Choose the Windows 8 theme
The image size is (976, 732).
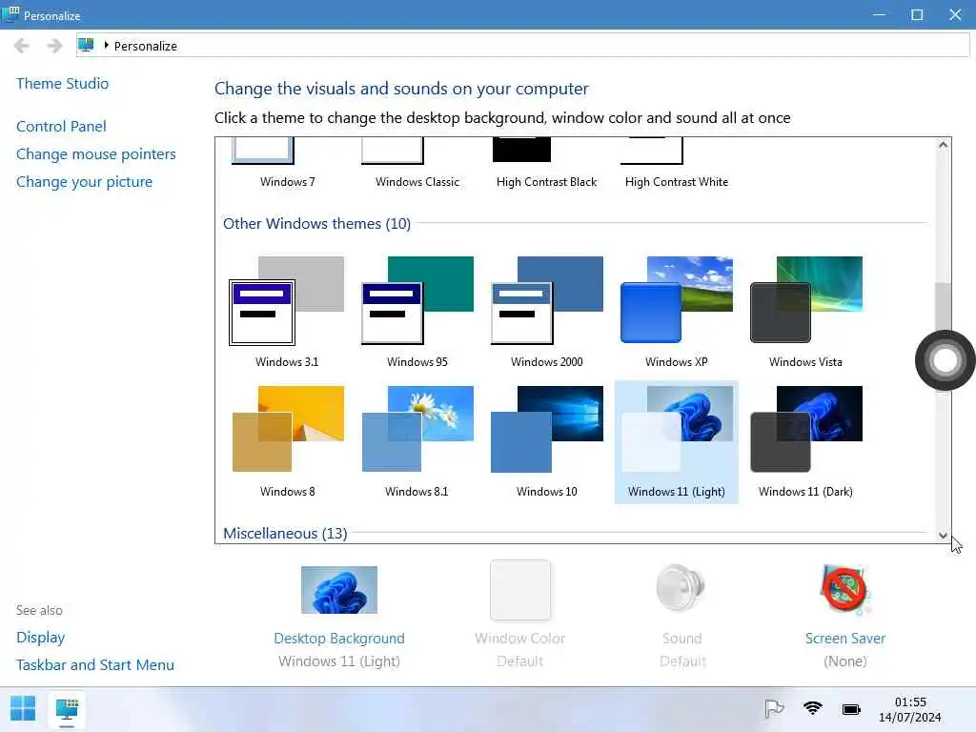click(287, 442)
